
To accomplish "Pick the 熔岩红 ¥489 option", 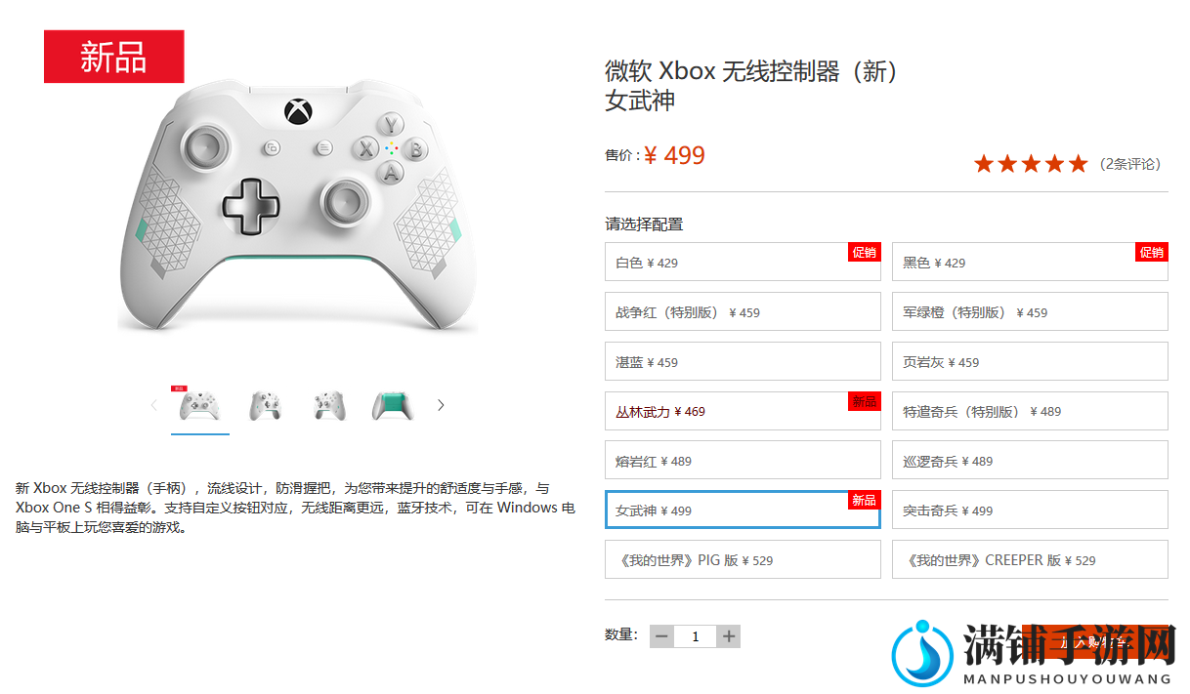I will tap(743, 461).
